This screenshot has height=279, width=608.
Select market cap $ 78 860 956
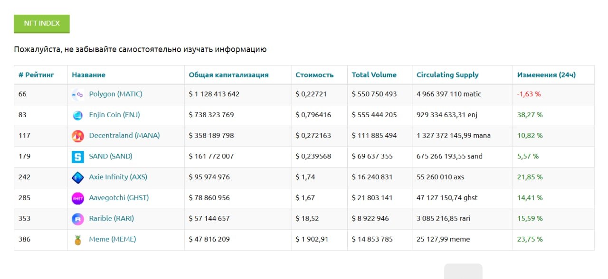209,197
